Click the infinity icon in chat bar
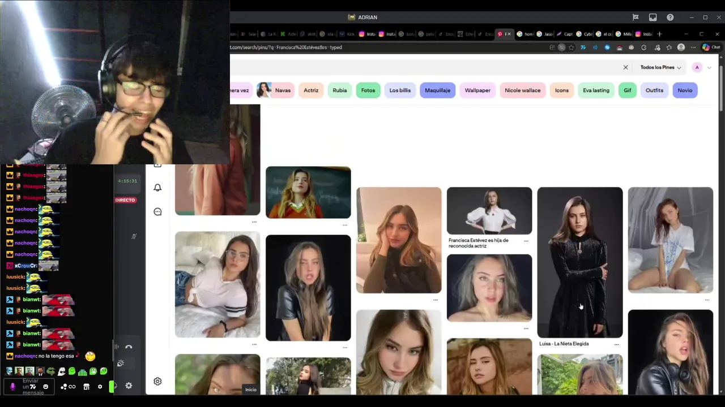Screen dimensions: 725x407 point(72,387)
